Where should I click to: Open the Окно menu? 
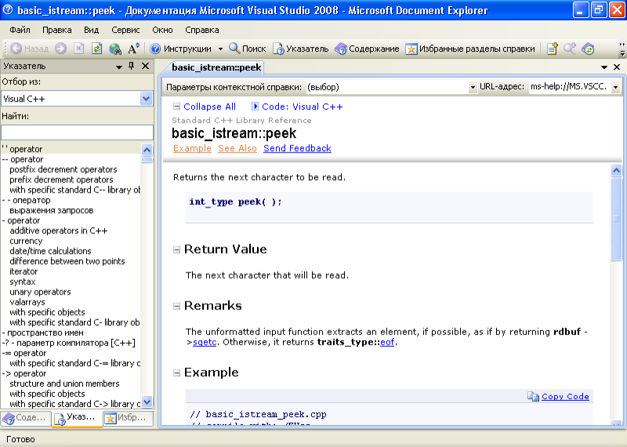pos(162,30)
